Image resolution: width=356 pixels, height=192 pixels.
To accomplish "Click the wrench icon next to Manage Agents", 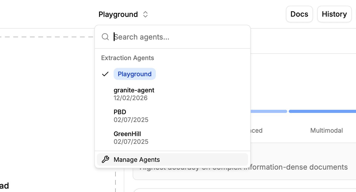I will [105, 159].
